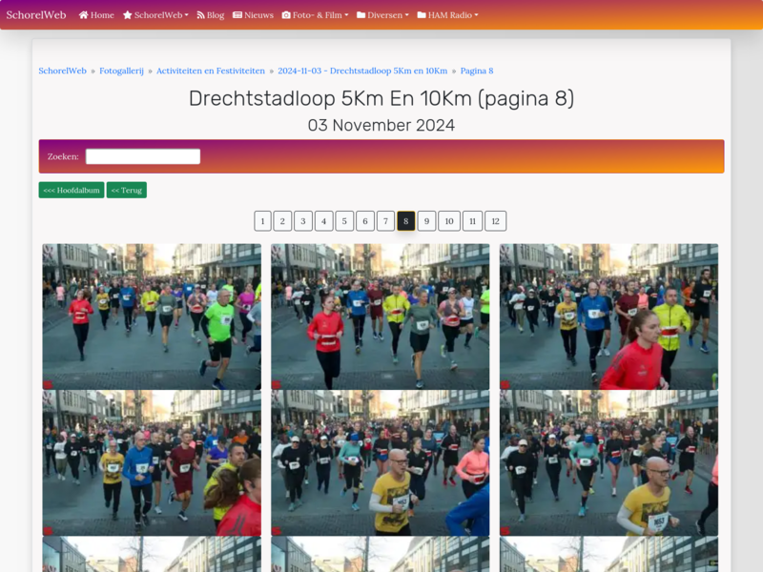Image resolution: width=763 pixels, height=572 pixels.
Task: Open the Foto- & Film dropdown
Action: (316, 15)
